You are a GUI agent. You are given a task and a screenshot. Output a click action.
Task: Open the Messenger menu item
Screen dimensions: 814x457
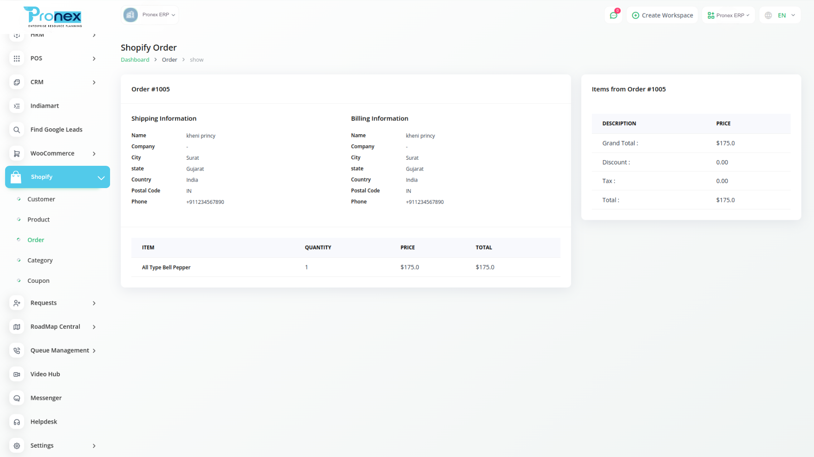coord(46,398)
